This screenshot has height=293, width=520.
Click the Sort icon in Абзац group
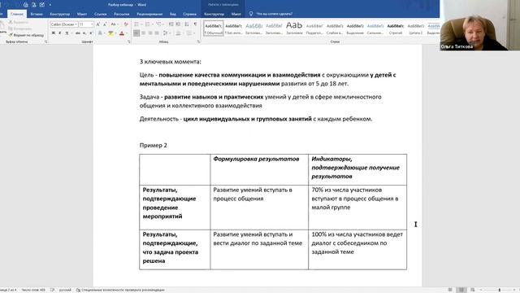(x=187, y=24)
